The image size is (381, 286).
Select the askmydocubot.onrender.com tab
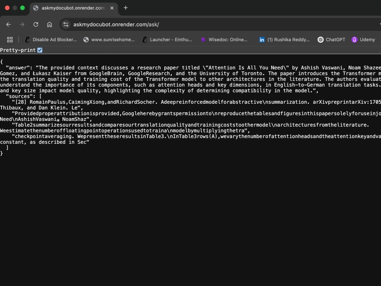coord(74,8)
